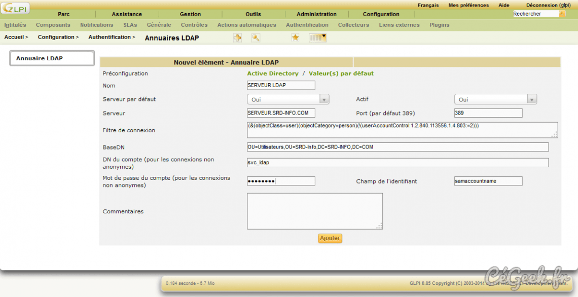Image resolution: width=578 pixels, height=297 pixels.
Task: Open the Administration menu
Action: point(316,14)
